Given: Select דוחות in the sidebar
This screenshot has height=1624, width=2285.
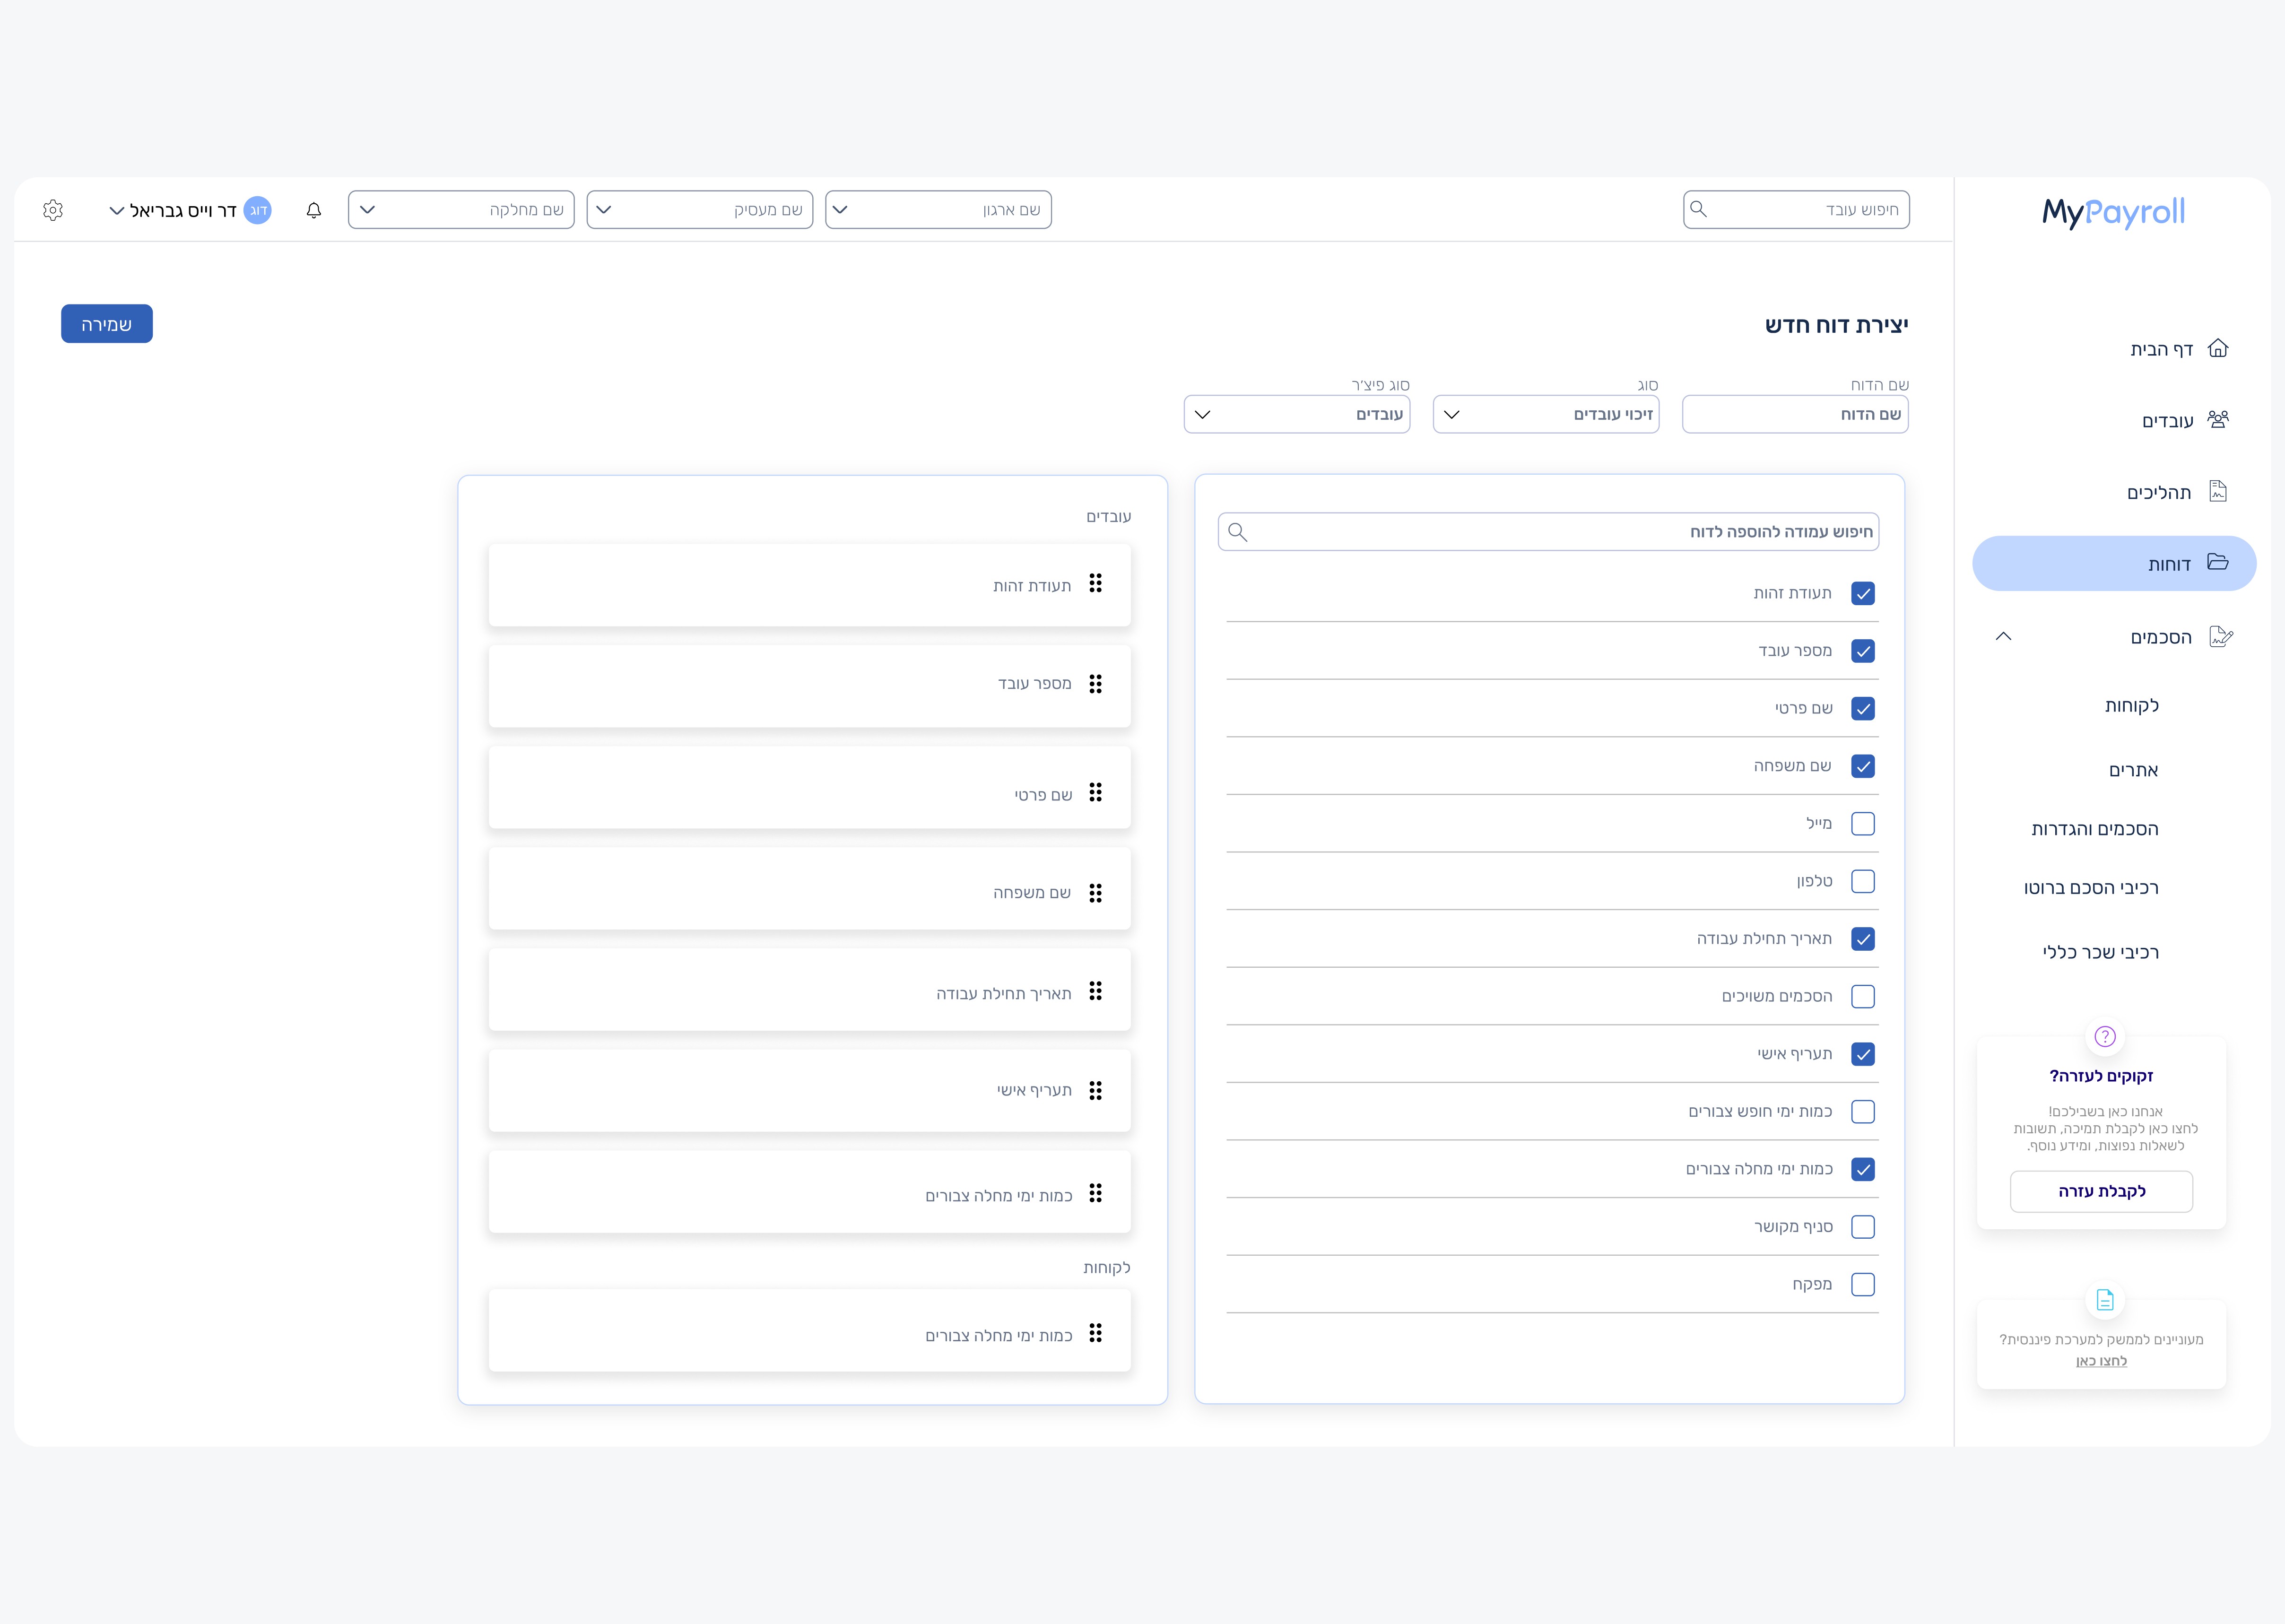Looking at the screenshot, I should [x=2114, y=564].
